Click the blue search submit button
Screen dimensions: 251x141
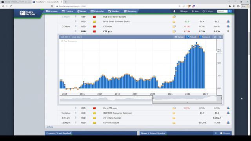tap(229, 11)
